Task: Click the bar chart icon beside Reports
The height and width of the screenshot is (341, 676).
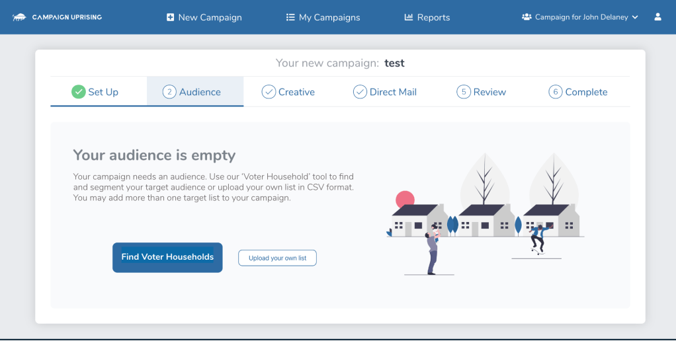Action: [409, 17]
